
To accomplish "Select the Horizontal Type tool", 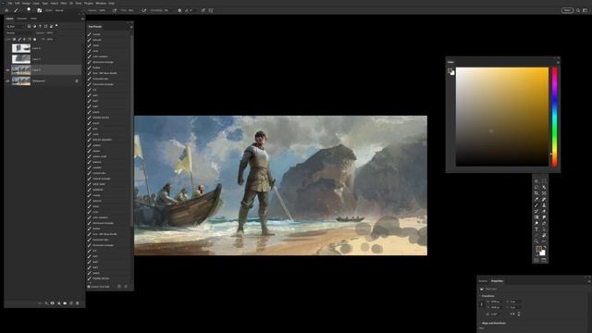I will 536,229.
